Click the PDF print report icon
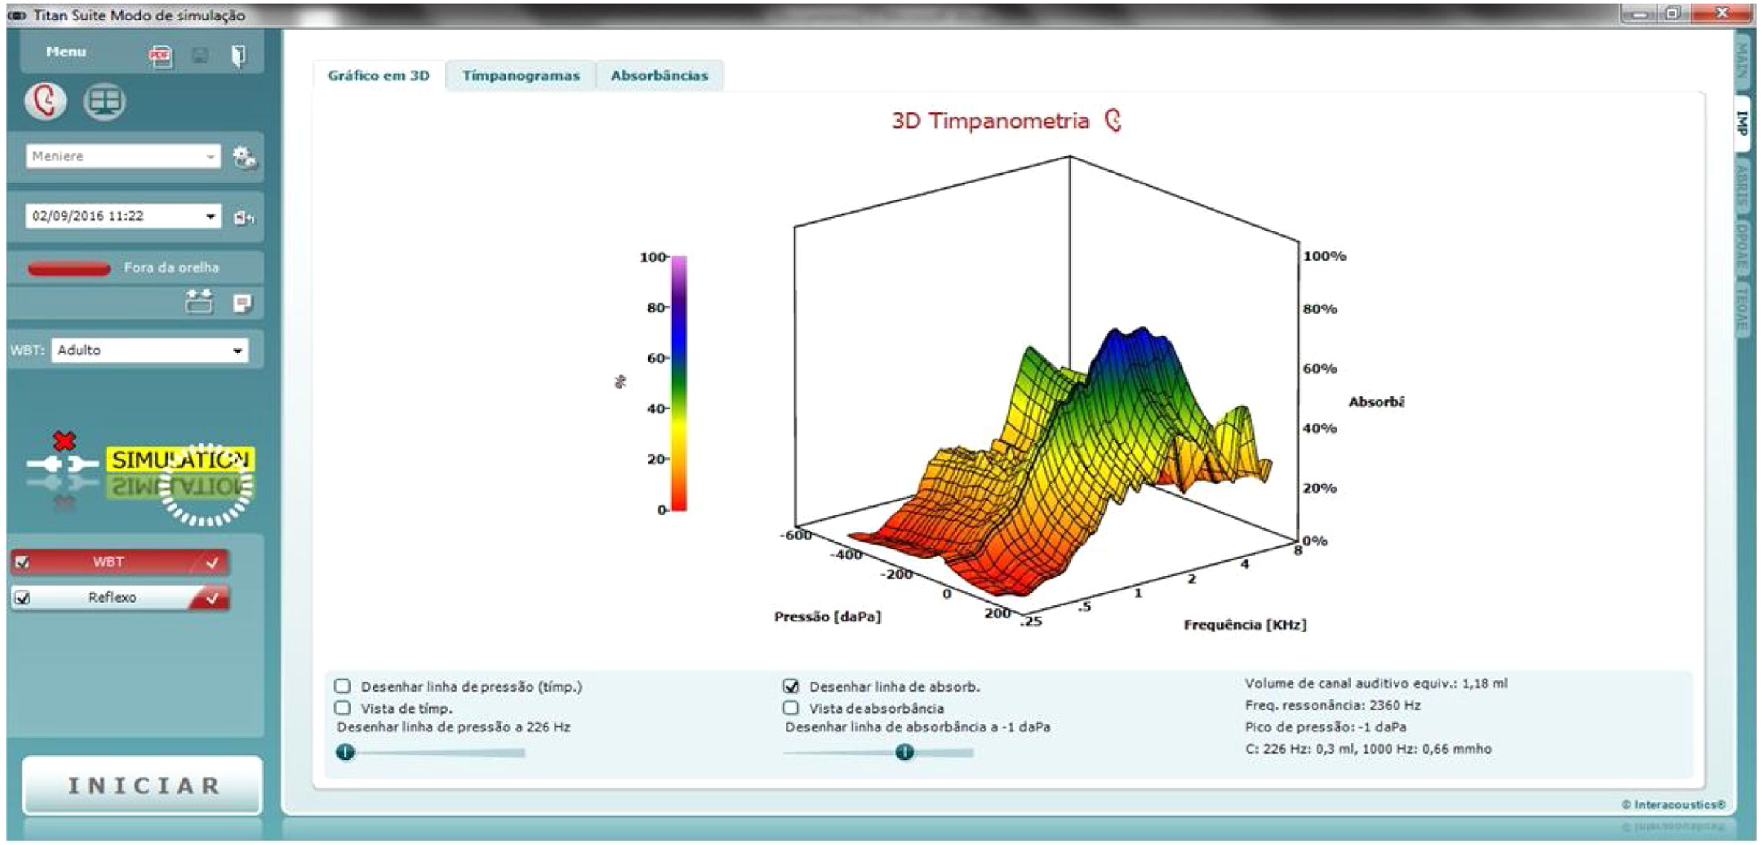The width and height of the screenshot is (1762, 845). pos(160,56)
